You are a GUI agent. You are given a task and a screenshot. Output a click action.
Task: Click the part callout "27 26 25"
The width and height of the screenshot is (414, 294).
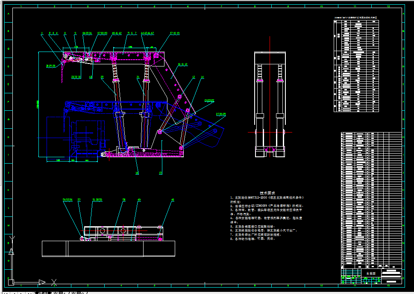221,114
